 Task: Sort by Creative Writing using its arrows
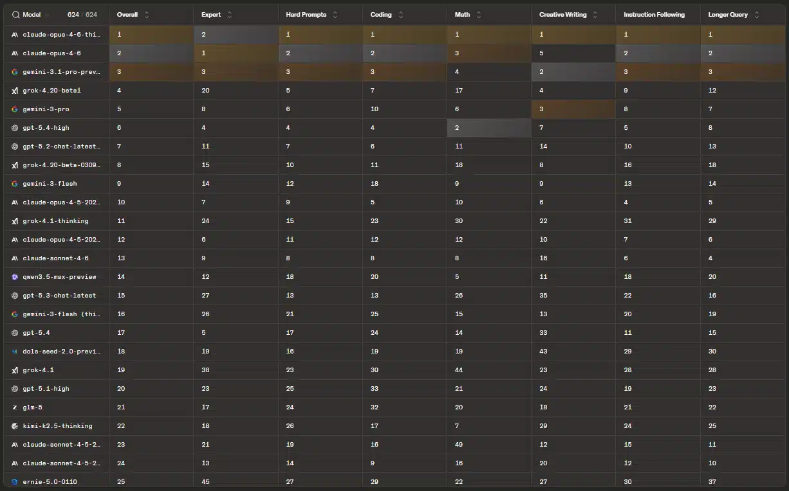[595, 15]
